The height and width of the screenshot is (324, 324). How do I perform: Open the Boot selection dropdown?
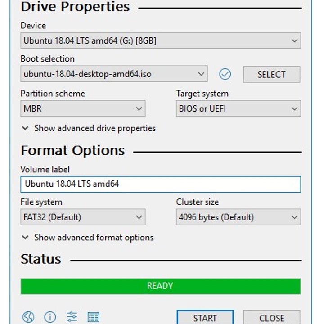(114, 74)
